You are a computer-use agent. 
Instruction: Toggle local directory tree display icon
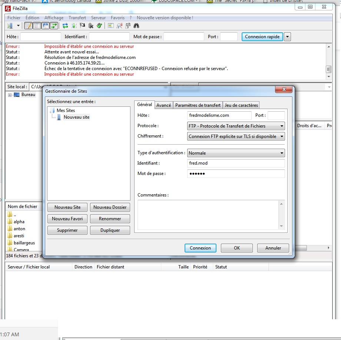[x=37, y=26]
